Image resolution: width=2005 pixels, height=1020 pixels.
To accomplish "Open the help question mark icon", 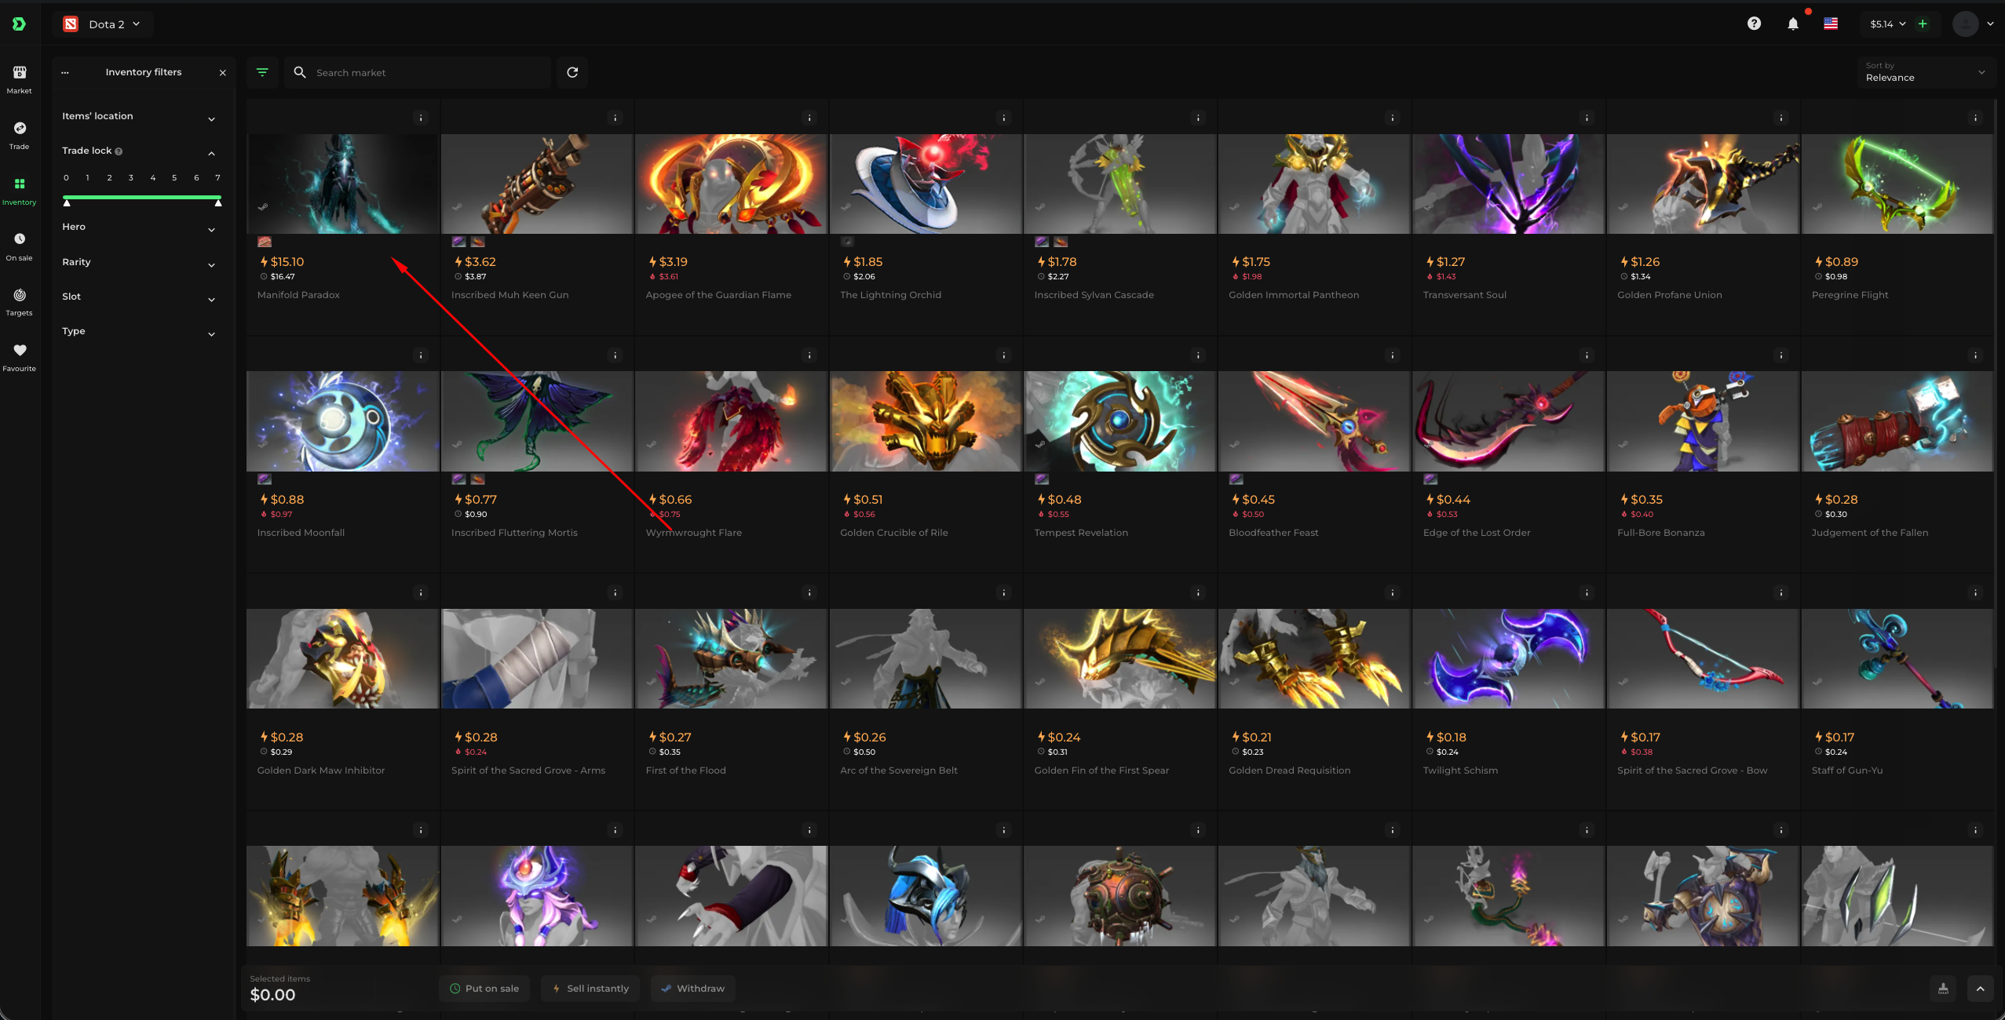I will [x=1754, y=24].
